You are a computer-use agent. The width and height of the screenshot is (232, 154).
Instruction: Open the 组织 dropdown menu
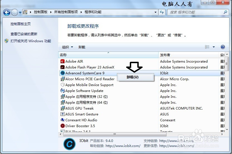click(x=67, y=47)
